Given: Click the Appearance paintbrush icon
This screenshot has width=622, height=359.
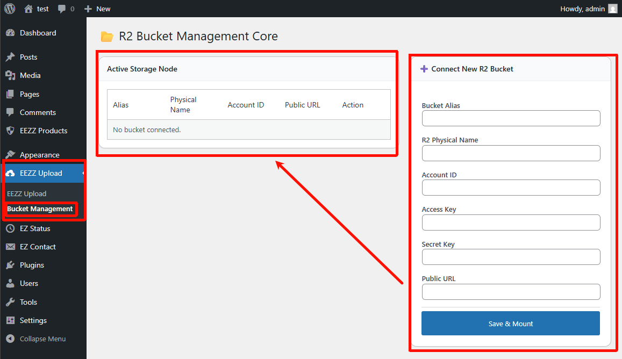Looking at the screenshot, I should [x=10, y=155].
